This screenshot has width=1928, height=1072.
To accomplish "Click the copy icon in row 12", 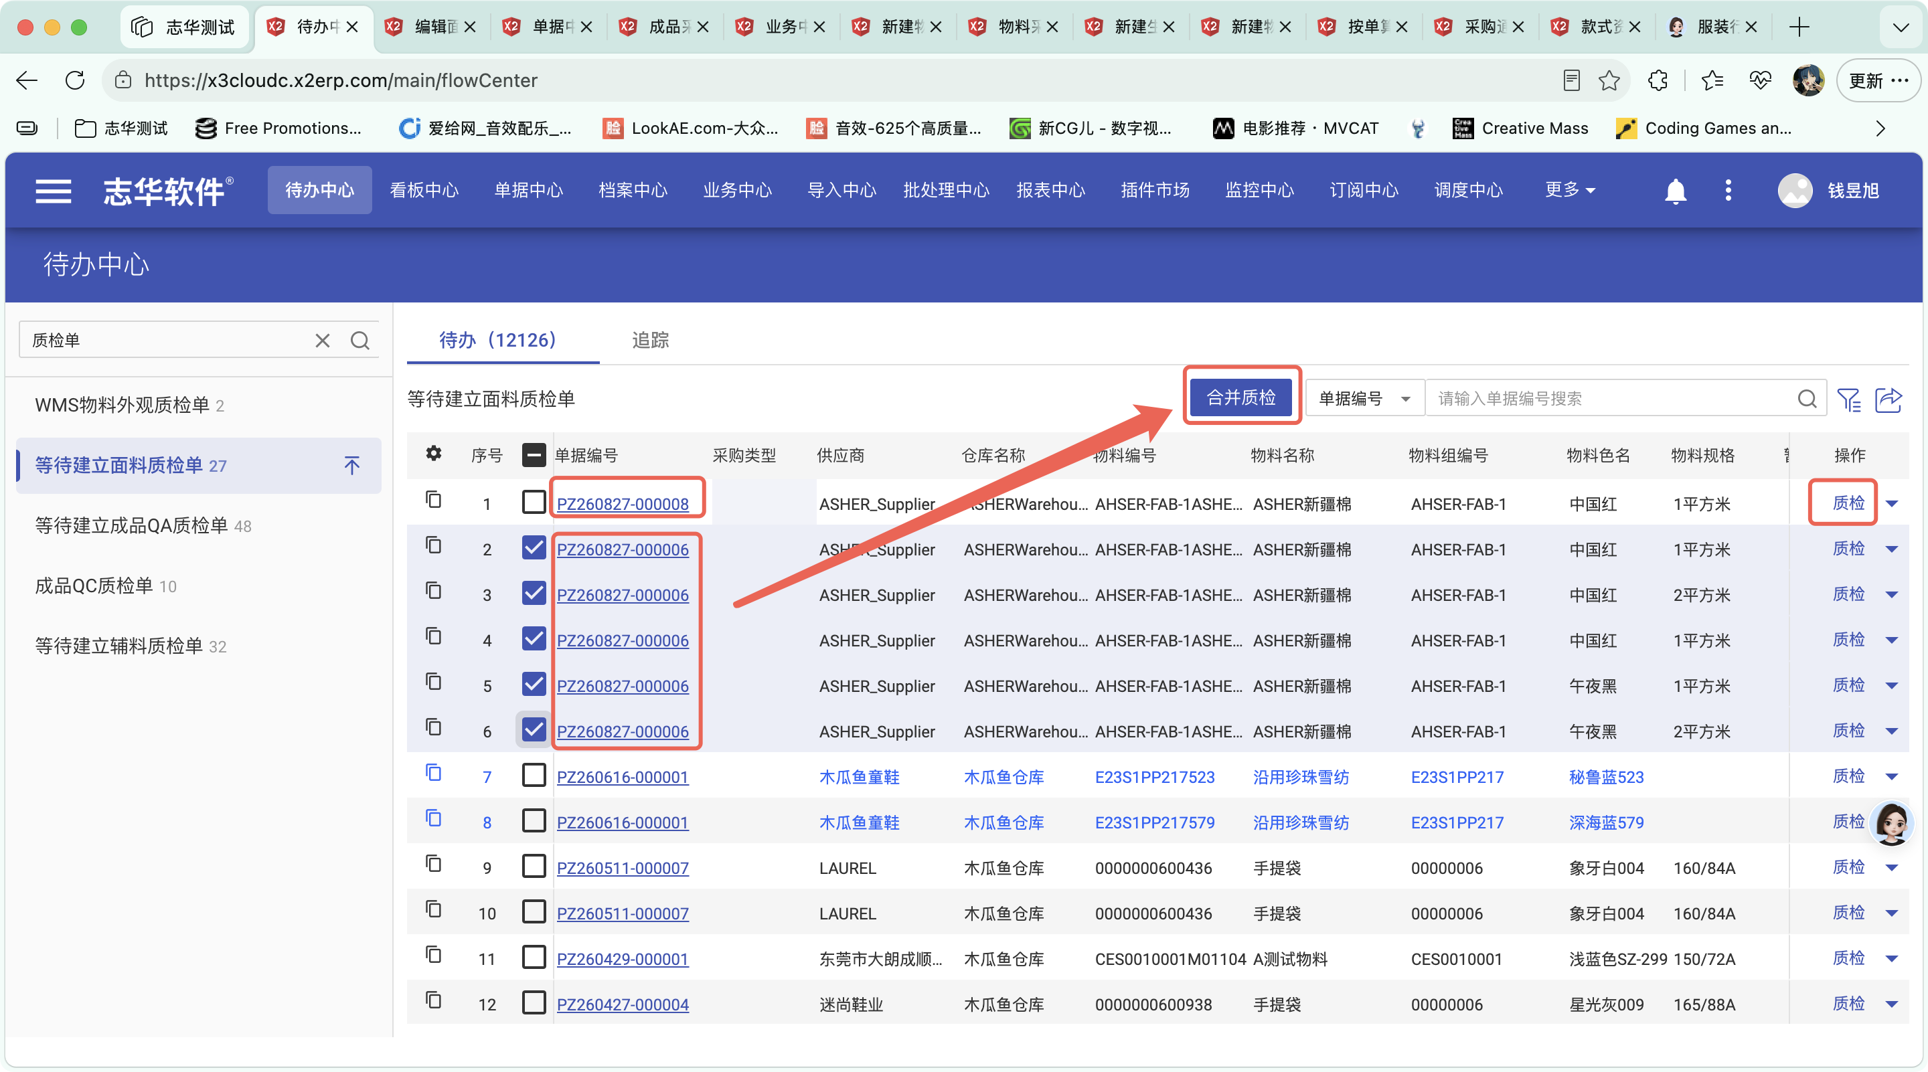I will (433, 1000).
